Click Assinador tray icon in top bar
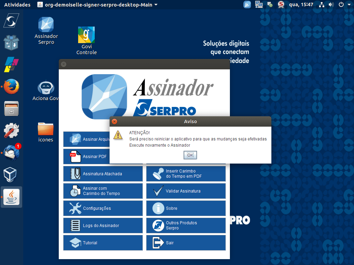The height and width of the screenshot is (265, 354). click(x=247, y=4)
